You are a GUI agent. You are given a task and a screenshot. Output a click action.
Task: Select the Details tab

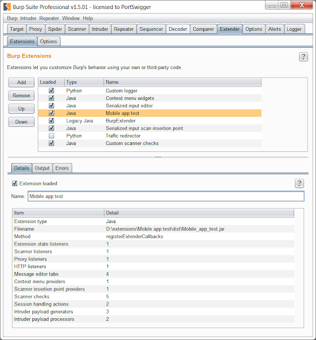21,168
